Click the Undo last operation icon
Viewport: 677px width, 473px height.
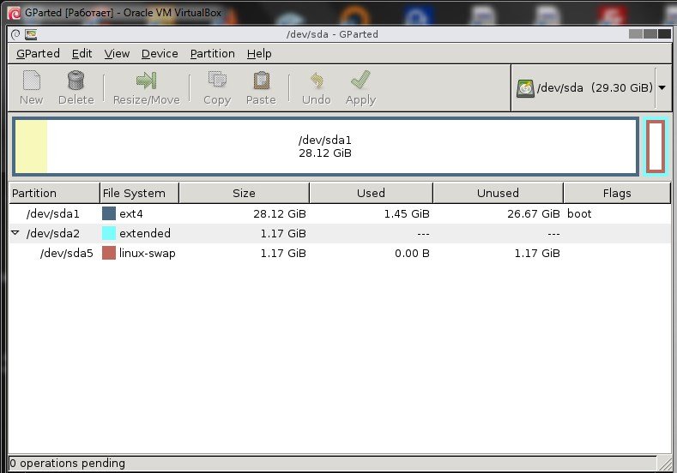coord(317,81)
